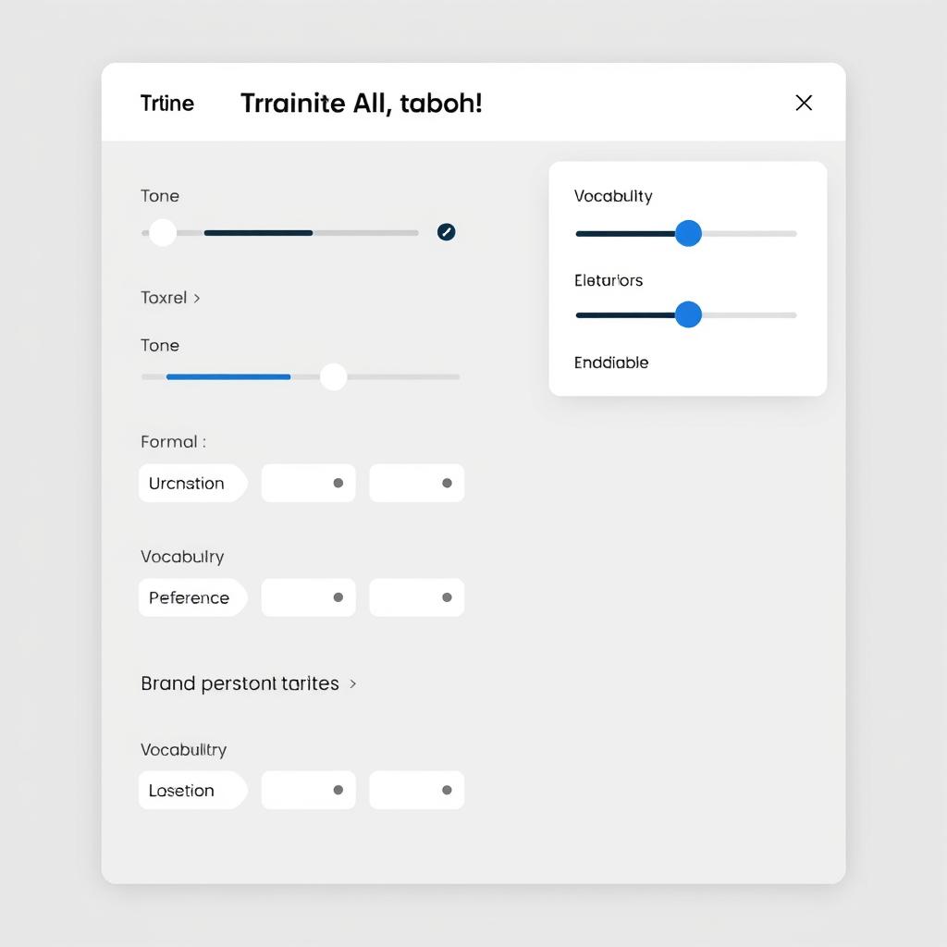Click the Trtine label in the header
Image resolution: width=947 pixels, height=947 pixels.
pyautogui.click(x=167, y=104)
